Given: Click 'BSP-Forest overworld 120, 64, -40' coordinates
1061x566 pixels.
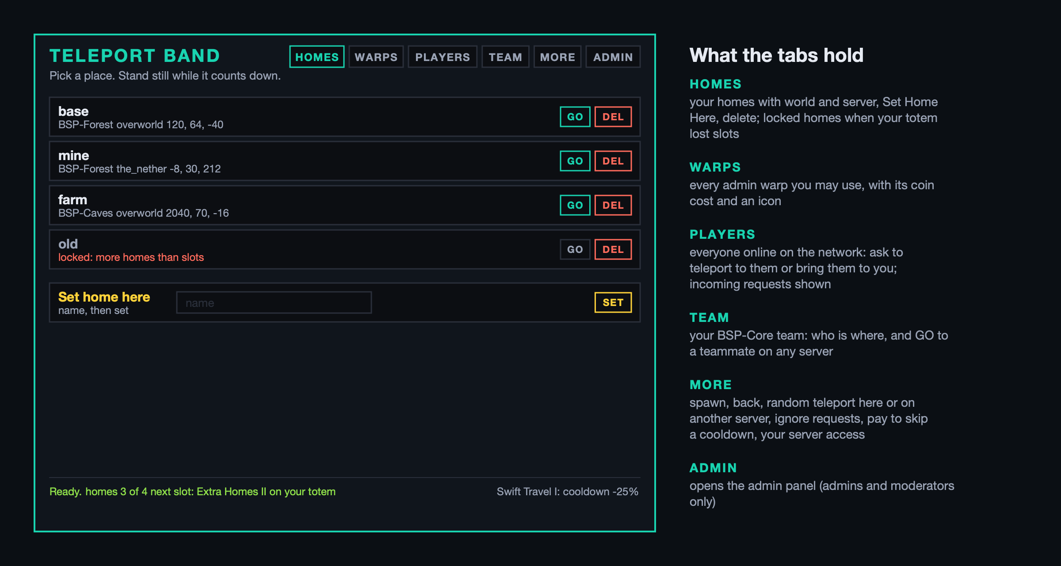Looking at the screenshot, I should [x=141, y=125].
